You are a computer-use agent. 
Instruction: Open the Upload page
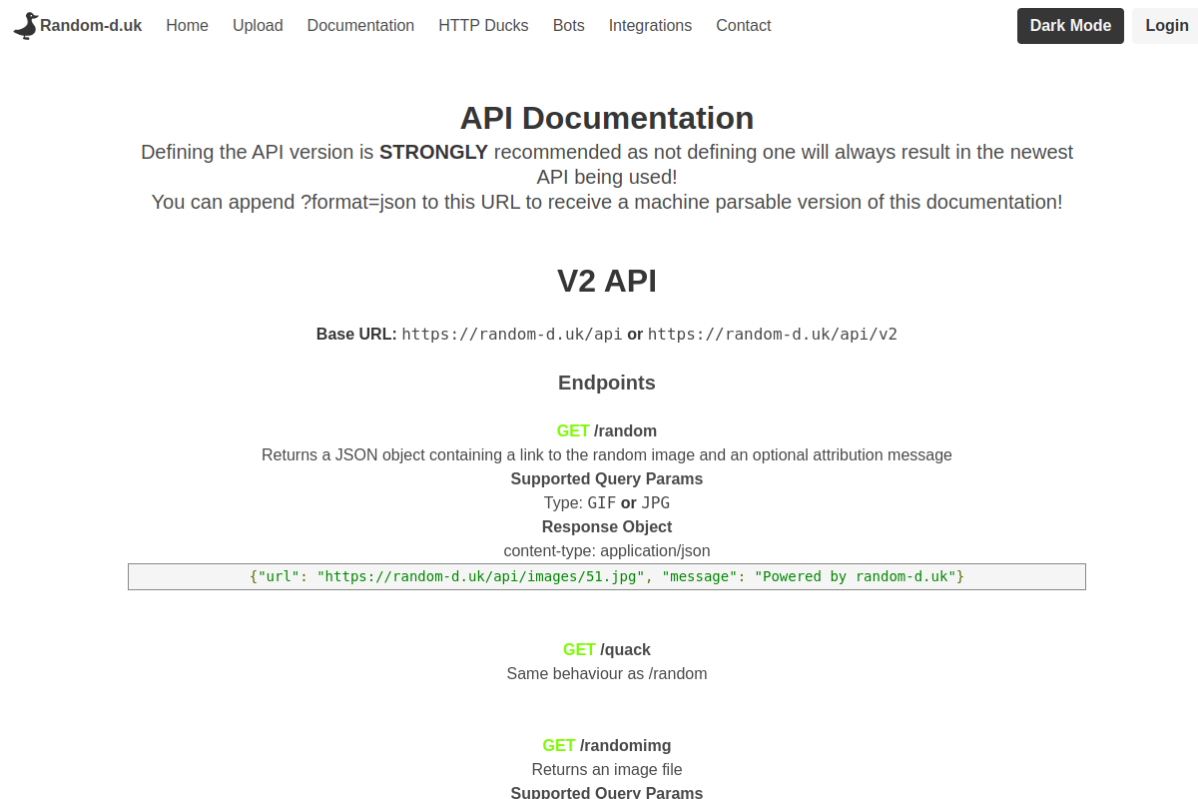pyautogui.click(x=258, y=26)
